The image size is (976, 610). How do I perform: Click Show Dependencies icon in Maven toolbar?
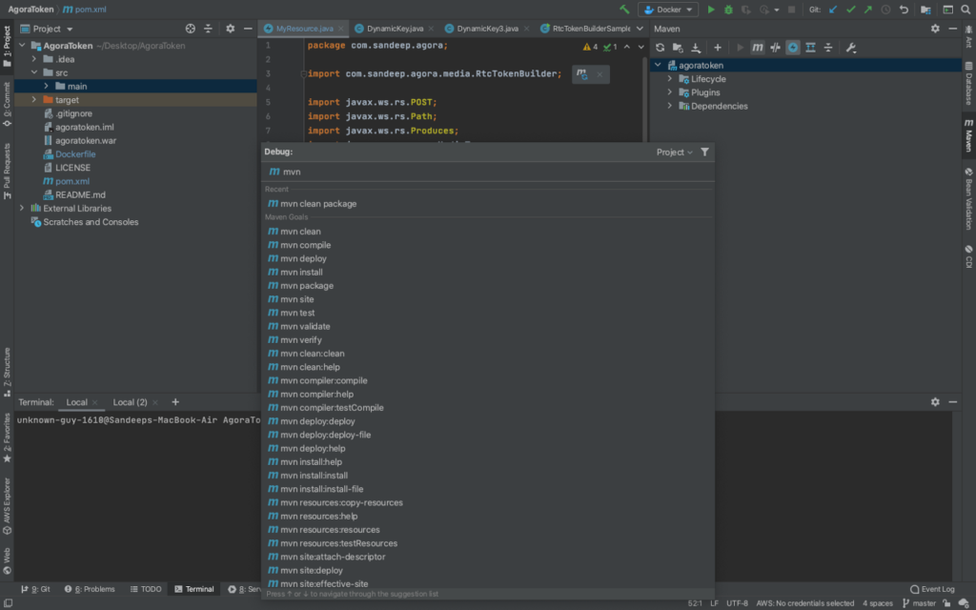[810, 48]
